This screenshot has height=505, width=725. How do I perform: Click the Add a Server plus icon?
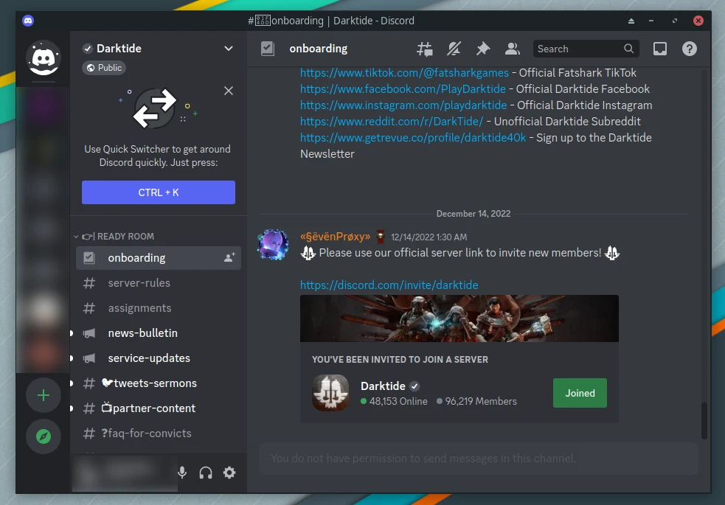[x=43, y=395]
